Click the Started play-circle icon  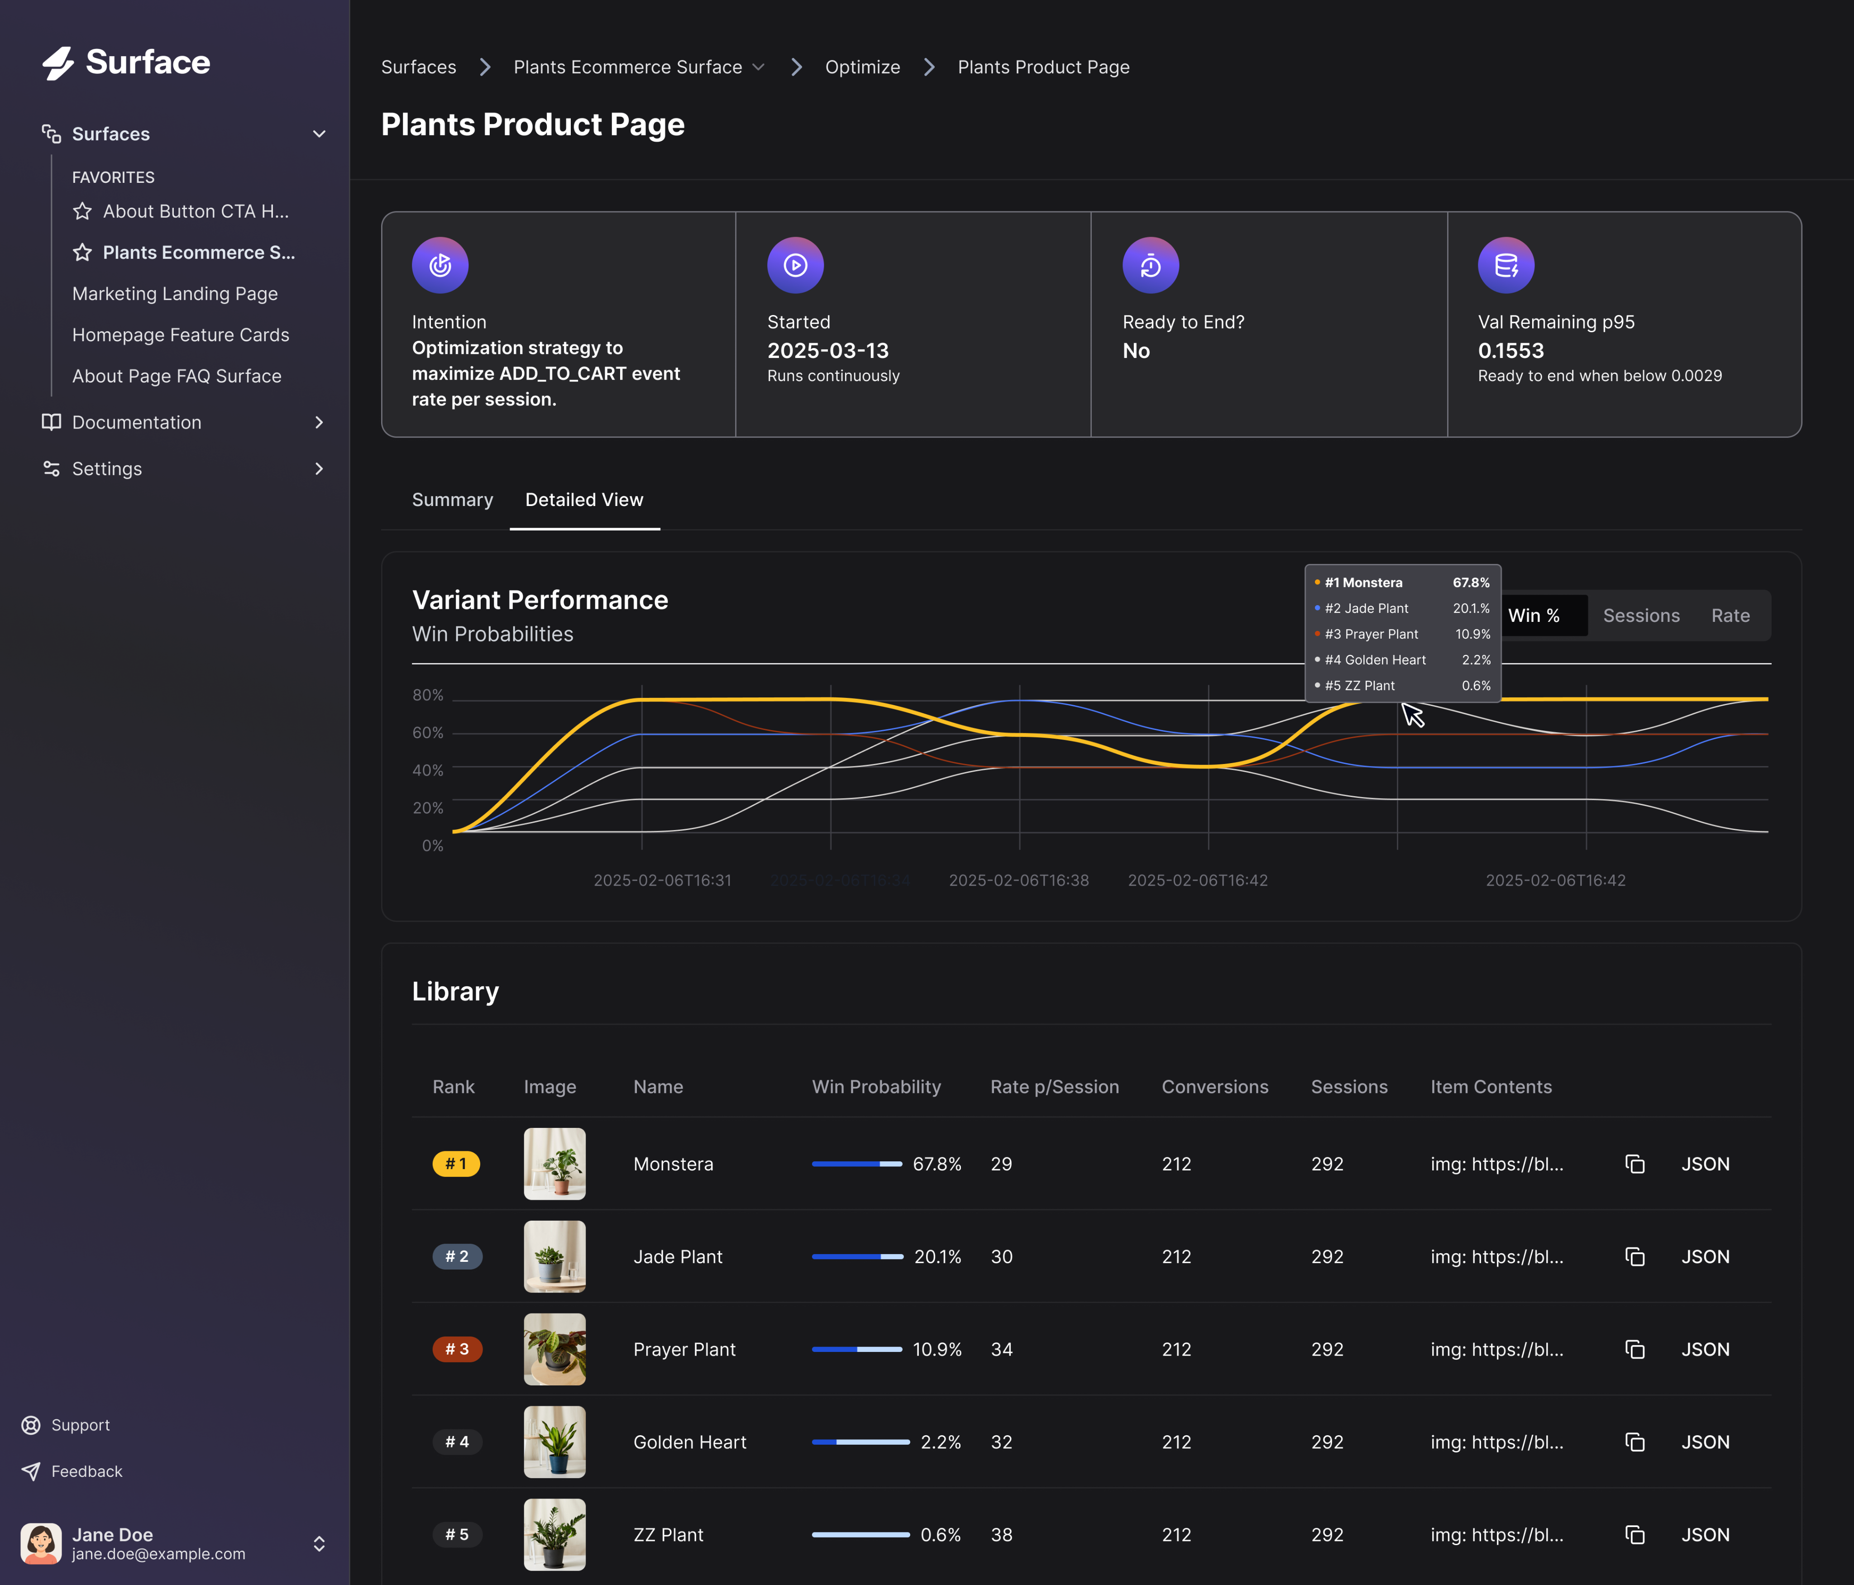pyautogui.click(x=794, y=265)
